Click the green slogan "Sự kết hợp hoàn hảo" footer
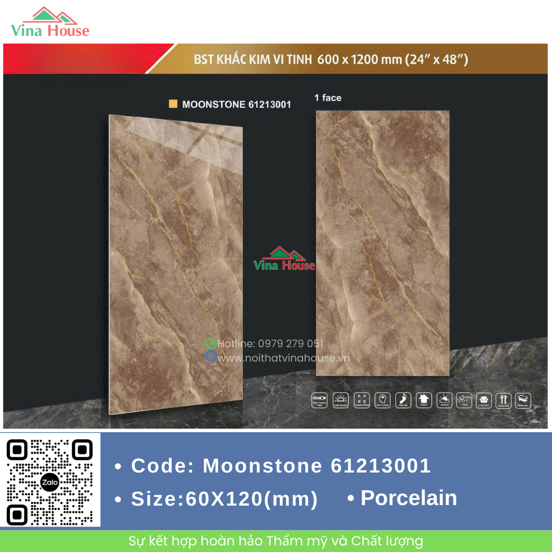552x552 pixels. point(275,541)
